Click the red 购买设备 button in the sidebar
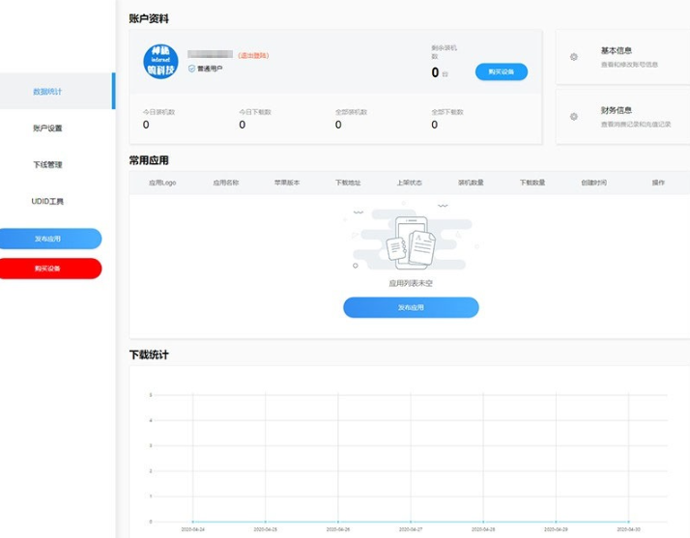The image size is (690, 538). pos(50,269)
